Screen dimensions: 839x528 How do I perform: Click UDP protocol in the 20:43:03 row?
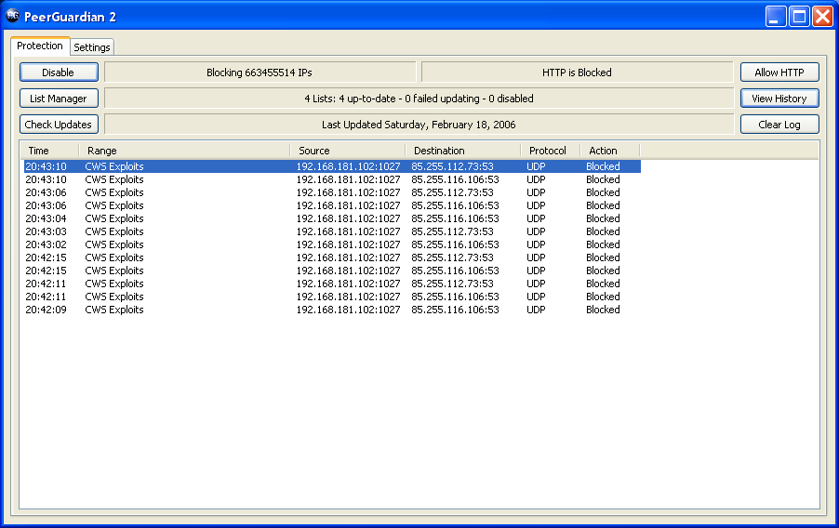[536, 231]
